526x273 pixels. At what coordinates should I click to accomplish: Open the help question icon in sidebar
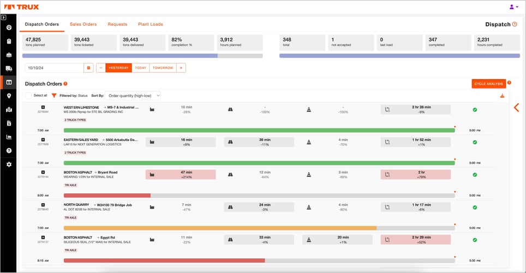tap(9, 151)
